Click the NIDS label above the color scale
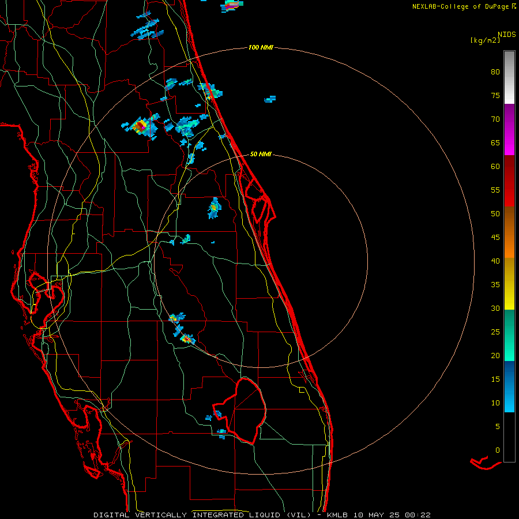The width and height of the screenshot is (519, 519). (507, 34)
